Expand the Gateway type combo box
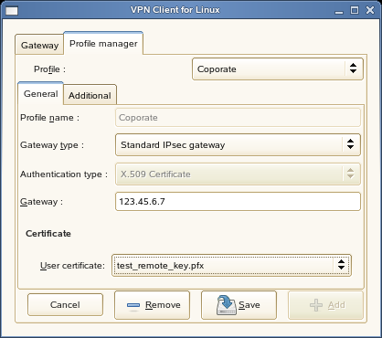 click(x=238, y=145)
